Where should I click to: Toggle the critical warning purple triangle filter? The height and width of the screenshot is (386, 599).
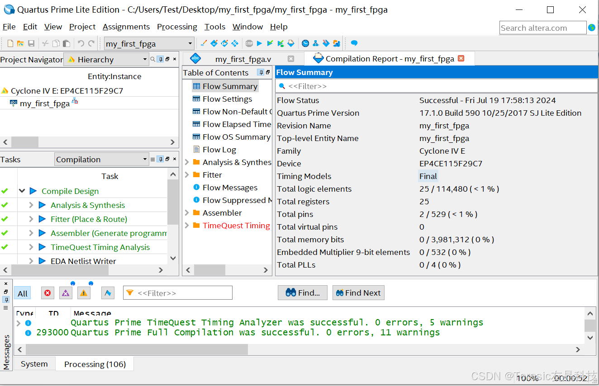tap(66, 293)
